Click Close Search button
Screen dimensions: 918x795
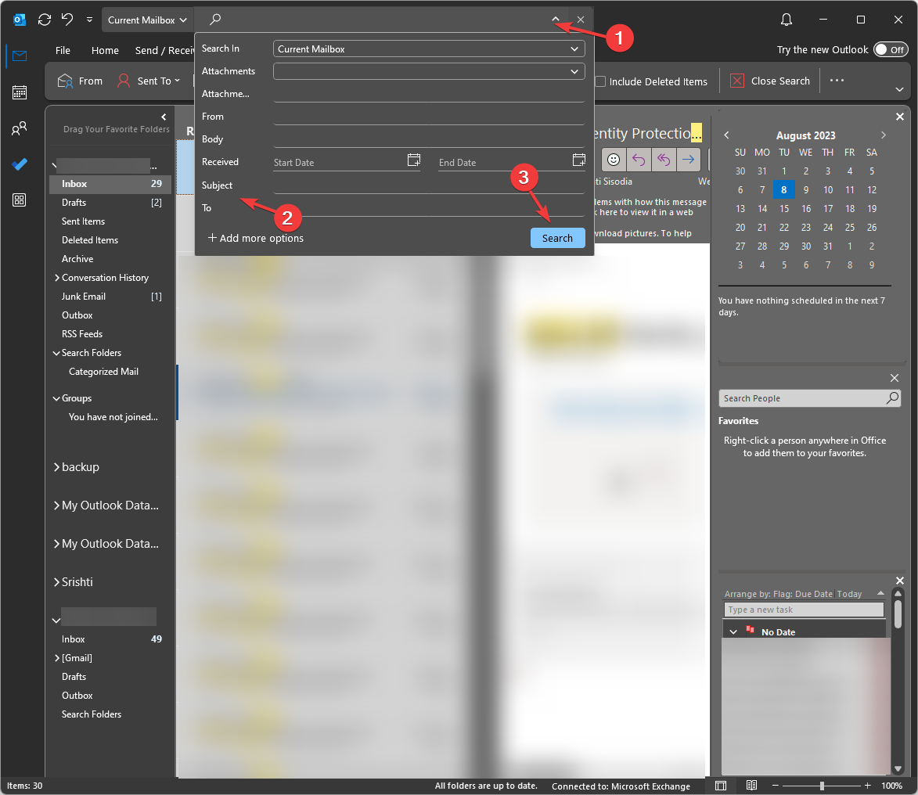coord(770,81)
